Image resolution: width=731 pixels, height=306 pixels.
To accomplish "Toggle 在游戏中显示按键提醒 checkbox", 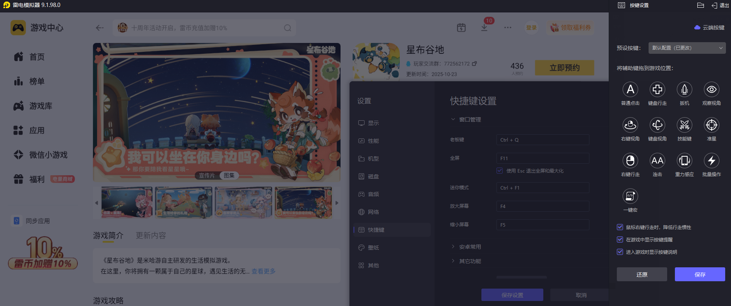I will (620, 240).
